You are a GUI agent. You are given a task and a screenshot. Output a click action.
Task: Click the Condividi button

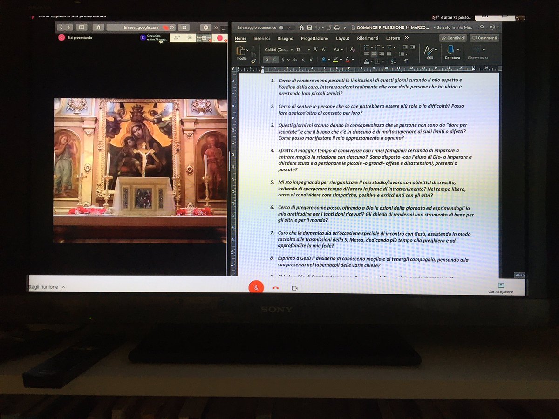pyautogui.click(x=453, y=38)
